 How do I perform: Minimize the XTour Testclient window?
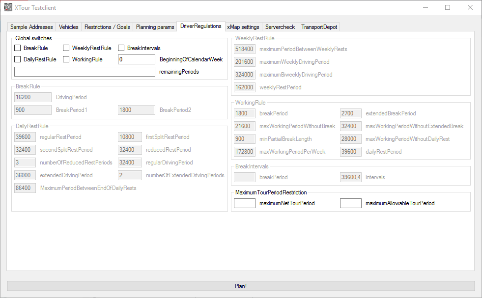(425, 8)
